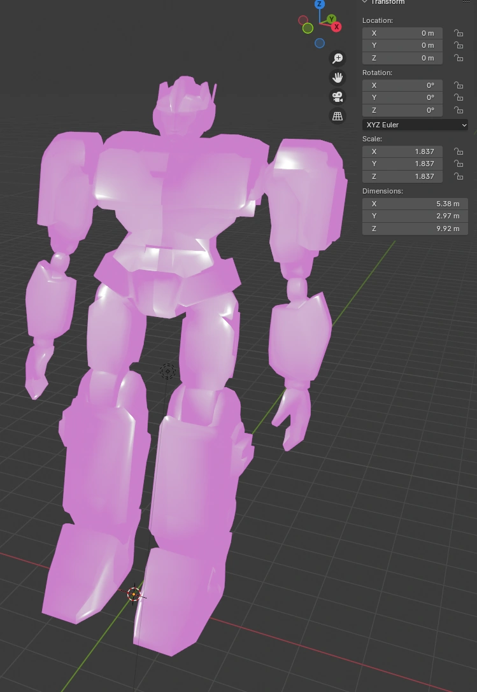
Task: Click the zoom view magnifier icon
Action: click(x=338, y=59)
